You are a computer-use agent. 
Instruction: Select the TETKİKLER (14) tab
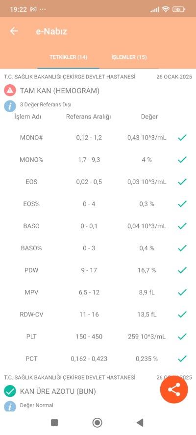(x=68, y=57)
